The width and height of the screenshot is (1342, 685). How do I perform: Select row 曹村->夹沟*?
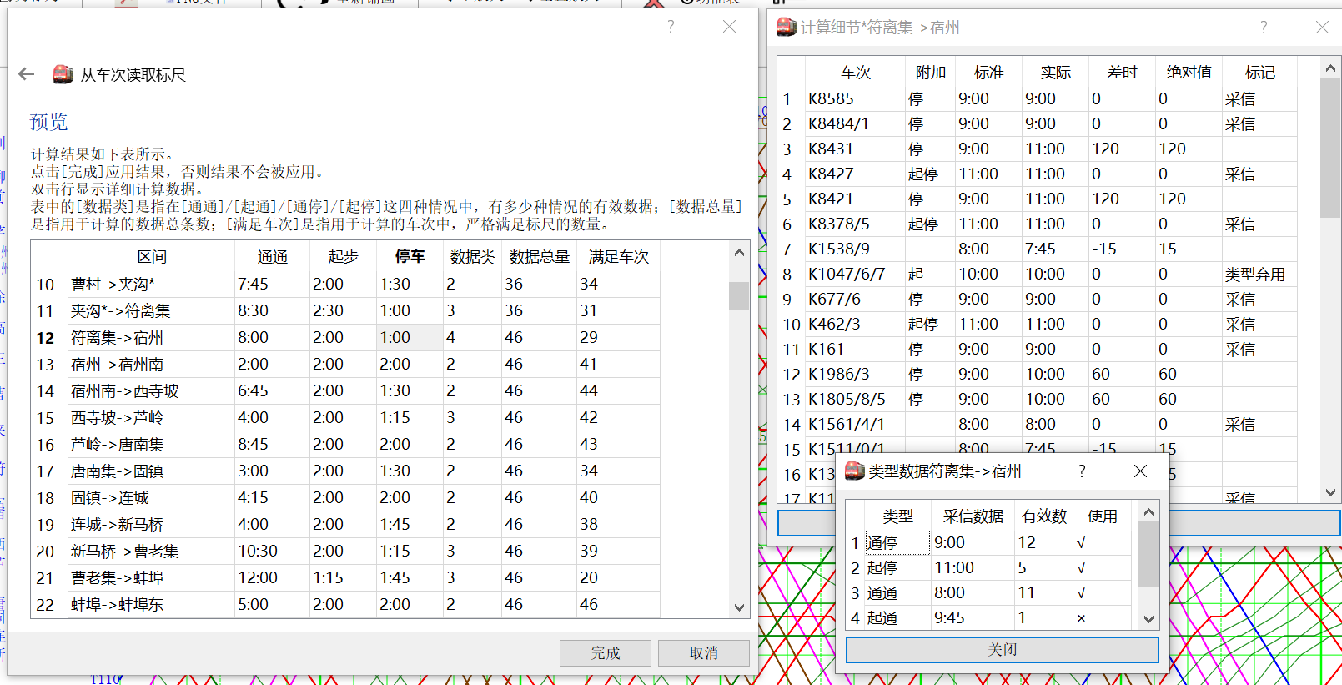pyautogui.click(x=346, y=284)
